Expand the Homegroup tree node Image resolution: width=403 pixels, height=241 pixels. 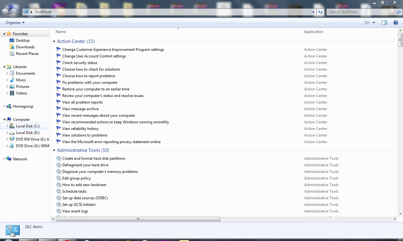[x=4, y=106]
